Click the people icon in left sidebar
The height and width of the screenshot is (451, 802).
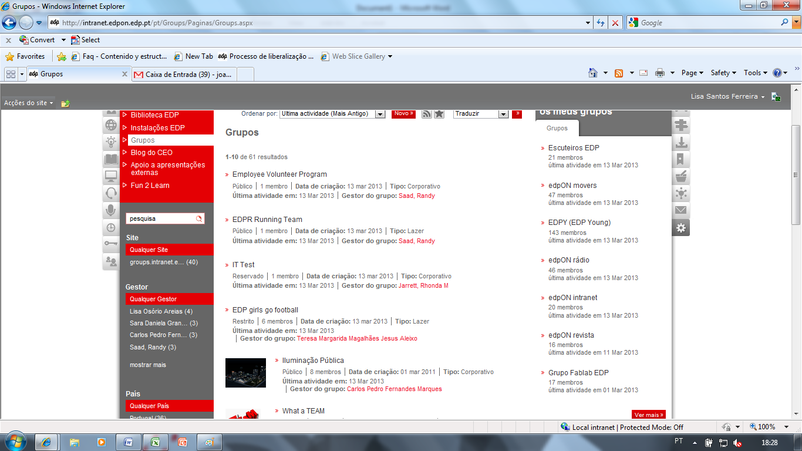(111, 261)
